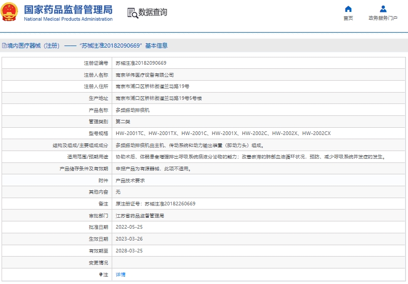
Task: Click the 批准日期 label
Action: coord(98,227)
